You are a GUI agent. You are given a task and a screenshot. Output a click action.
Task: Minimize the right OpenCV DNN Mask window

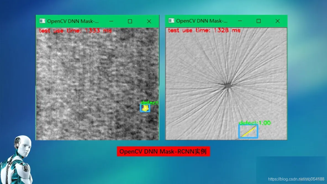click(x=240, y=21)
